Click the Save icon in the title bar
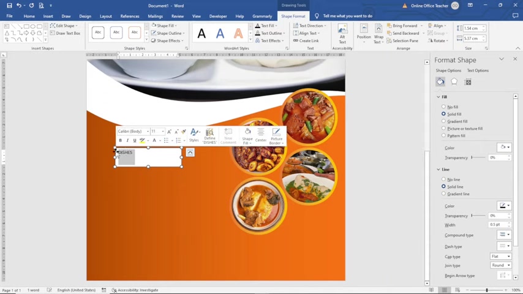523x294 pixels. 9,6
